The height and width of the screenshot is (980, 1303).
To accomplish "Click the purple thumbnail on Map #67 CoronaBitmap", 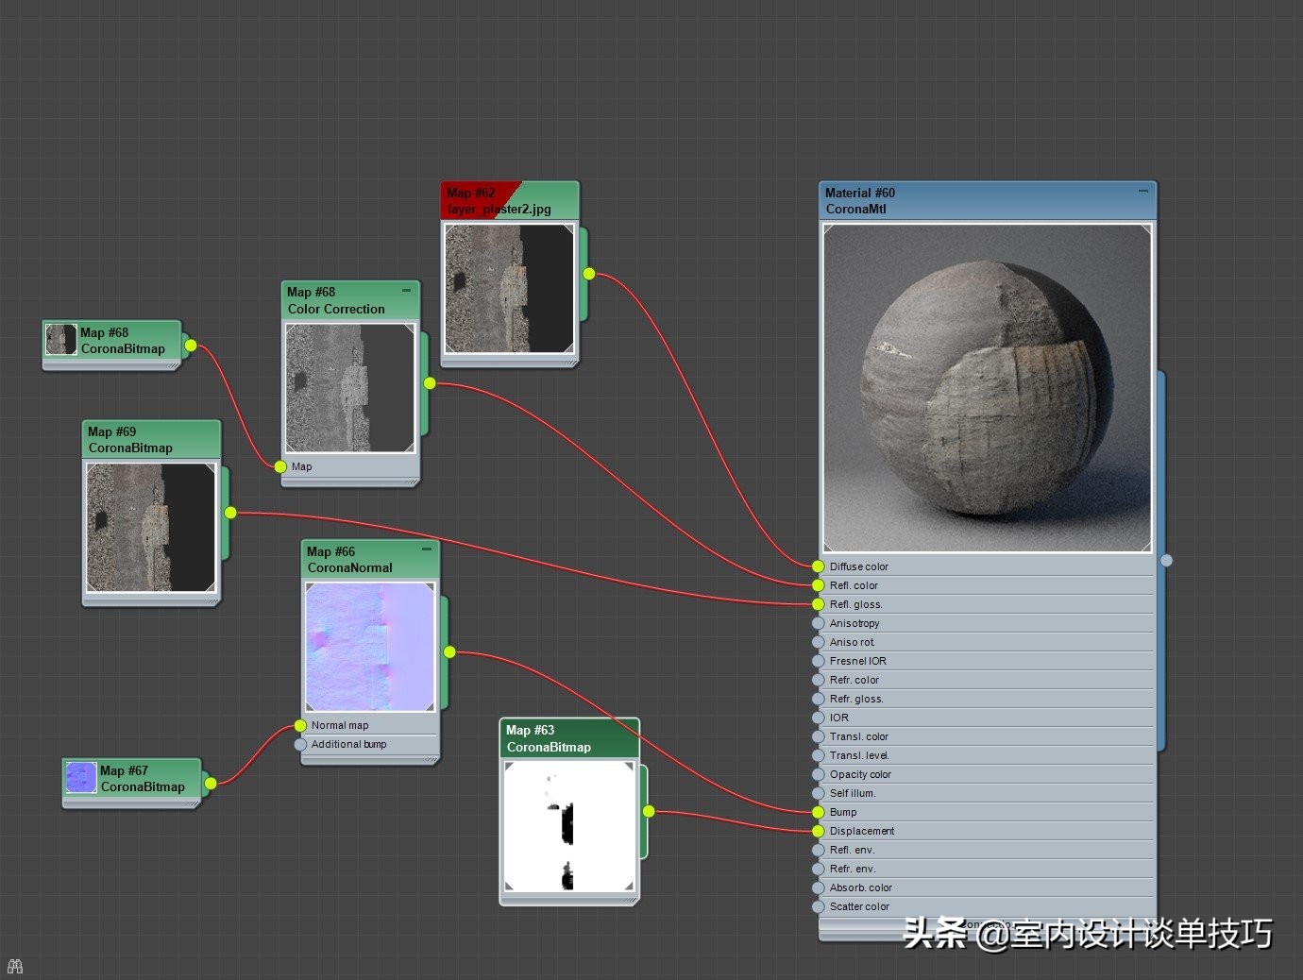I will click(x=81, y=778).
